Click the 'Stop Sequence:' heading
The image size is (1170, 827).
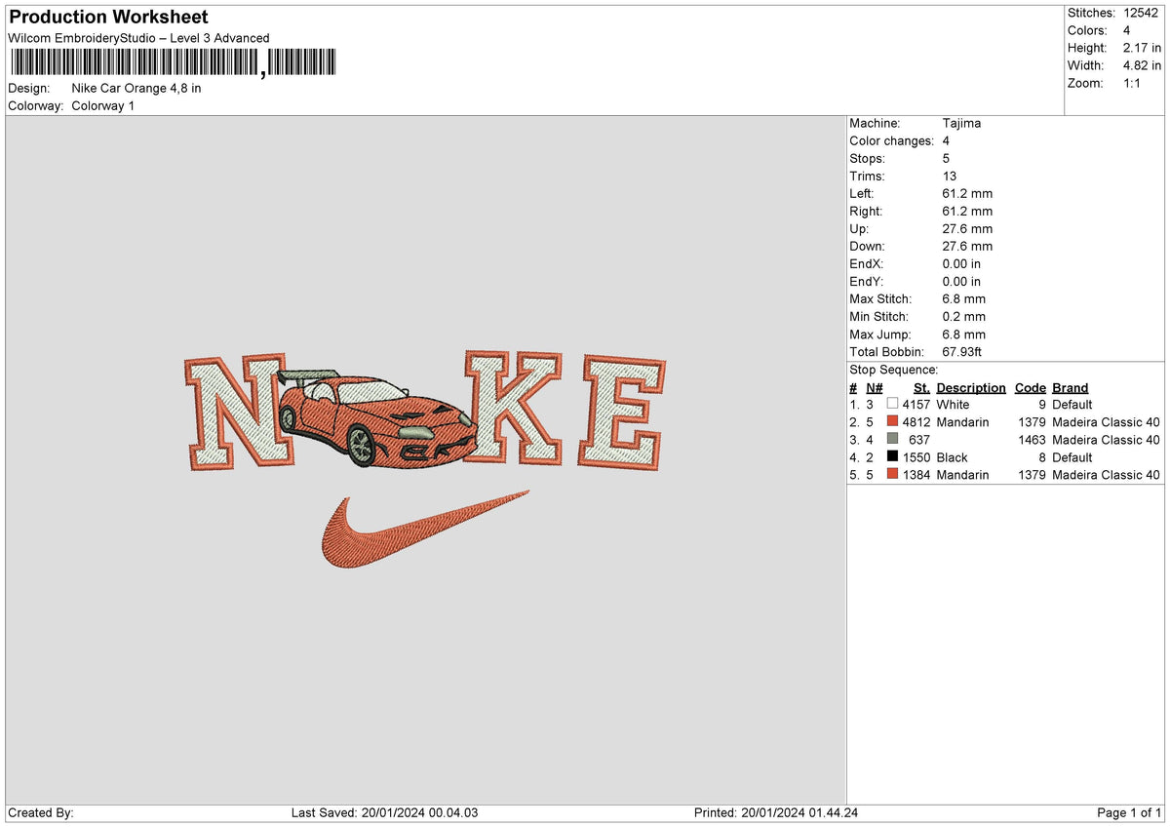coord(894,370)
